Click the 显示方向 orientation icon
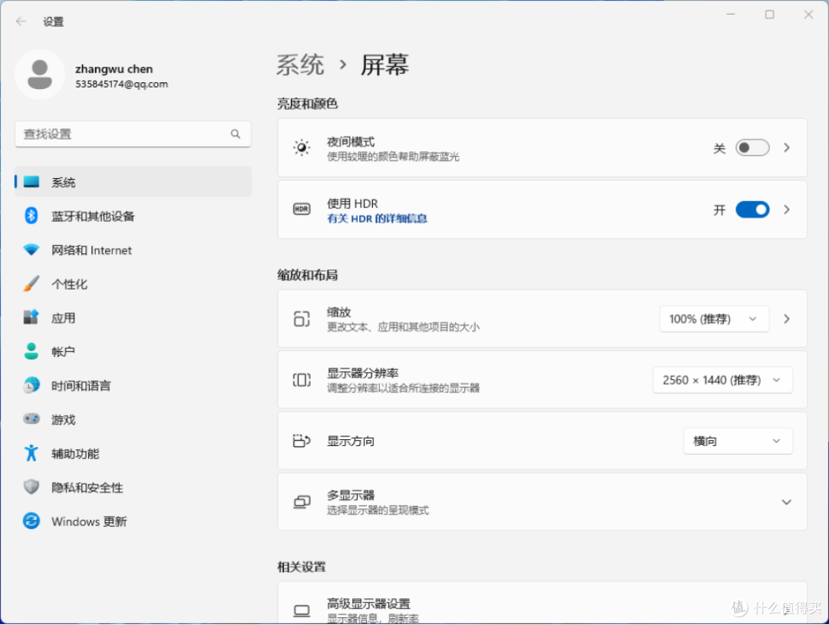Screen dimensions: 829x625 (302, 441)
